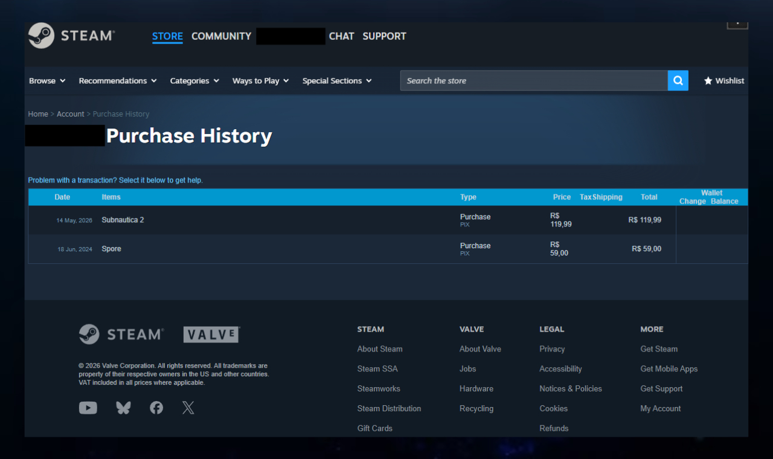773x459 pixels.
Task: Open the About Steam footer link
Action: click(380, 349)
